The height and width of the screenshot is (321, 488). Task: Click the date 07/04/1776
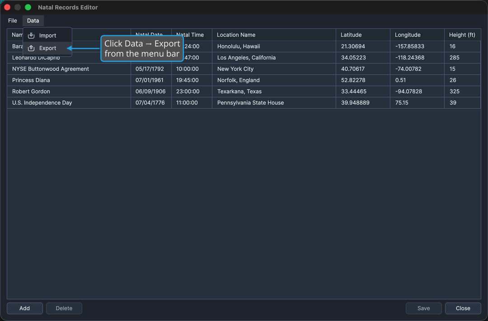pos(150,103)
